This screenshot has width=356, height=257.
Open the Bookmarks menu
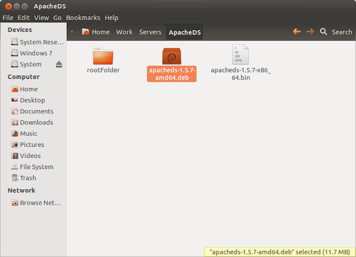coord(83,18)
